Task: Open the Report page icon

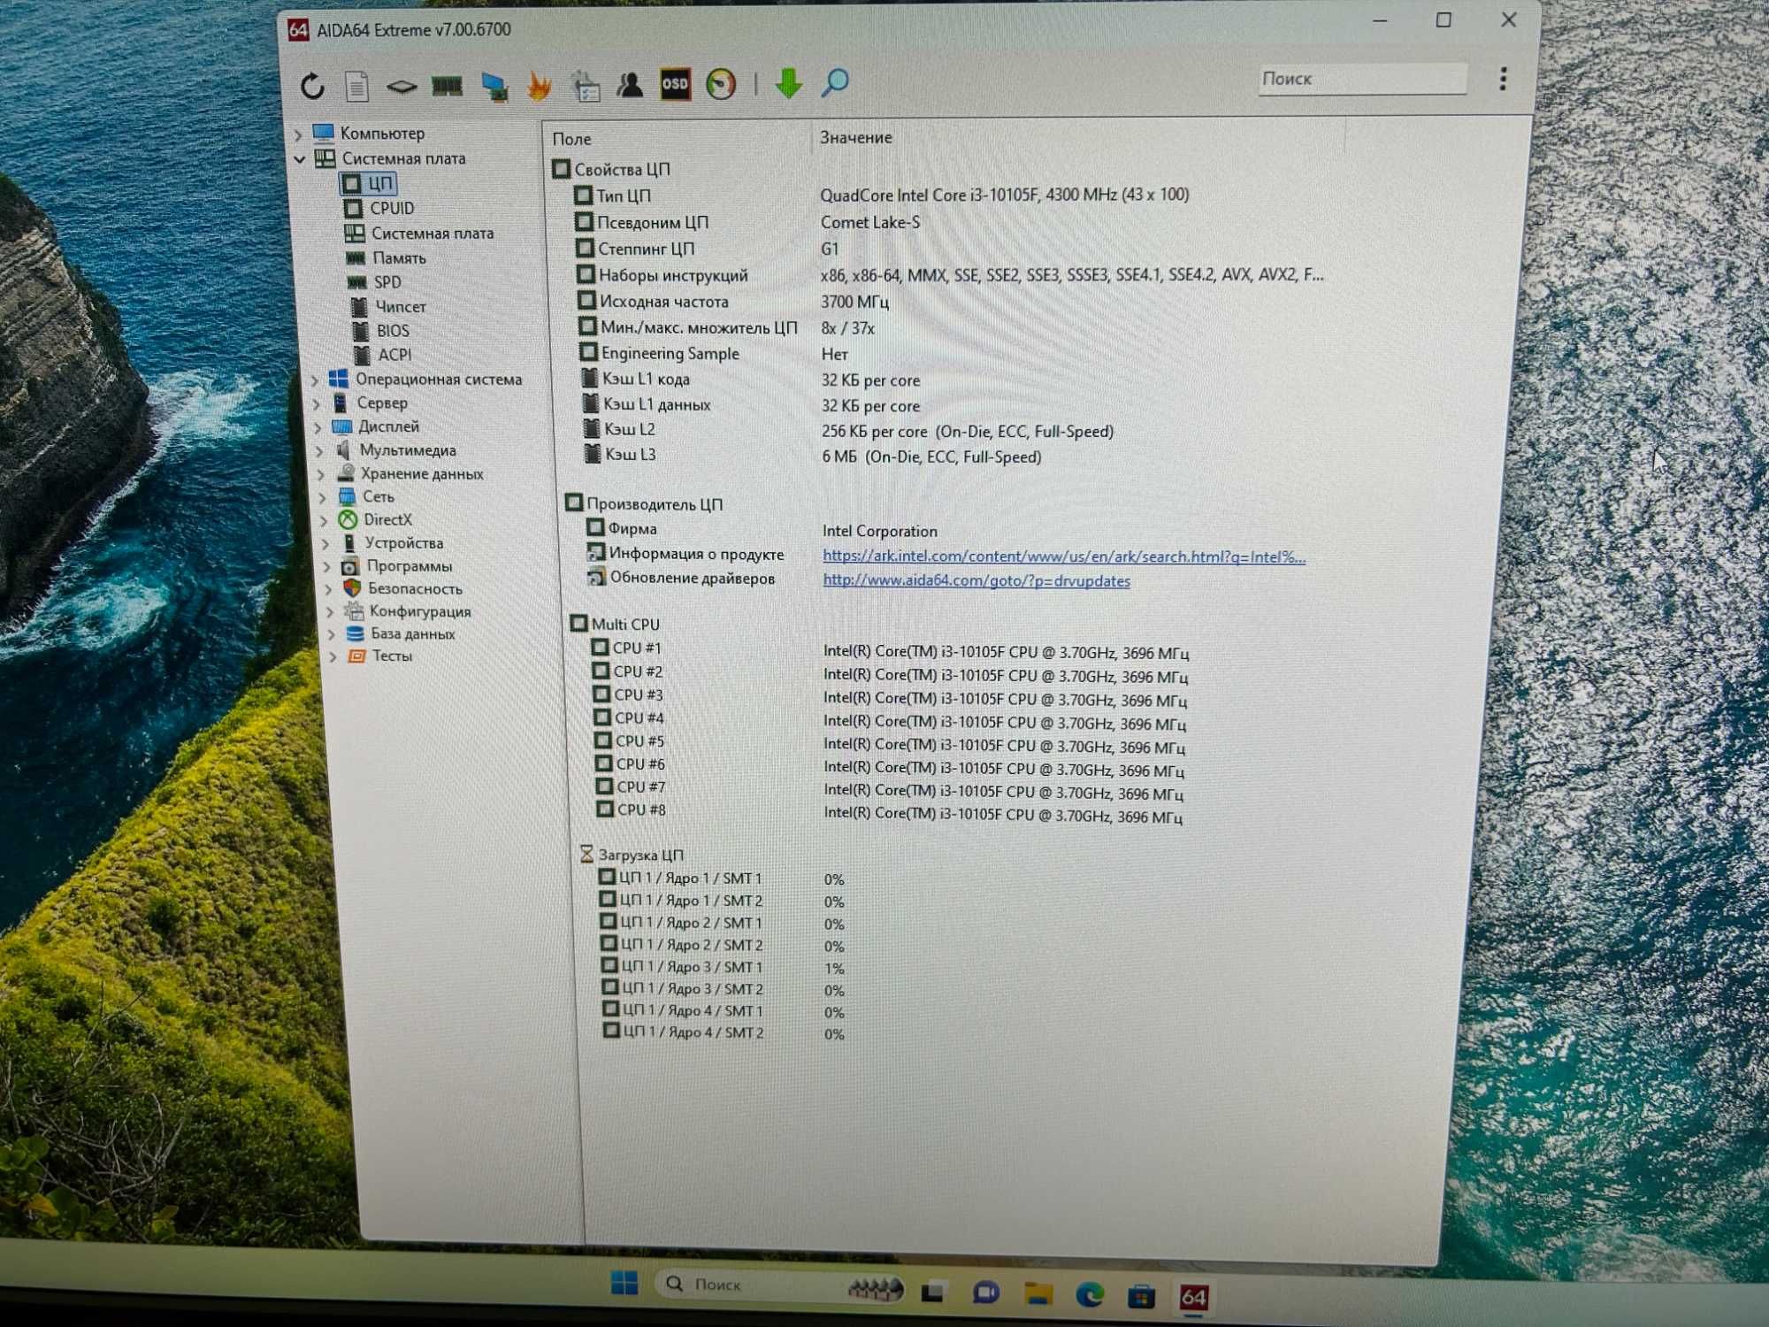Action: (356, 86)
